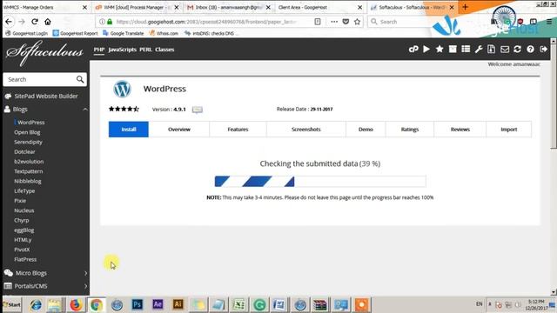Open the page actions three-dot menu
Screen dimensions: 557x313
click(x=334, y=22)
